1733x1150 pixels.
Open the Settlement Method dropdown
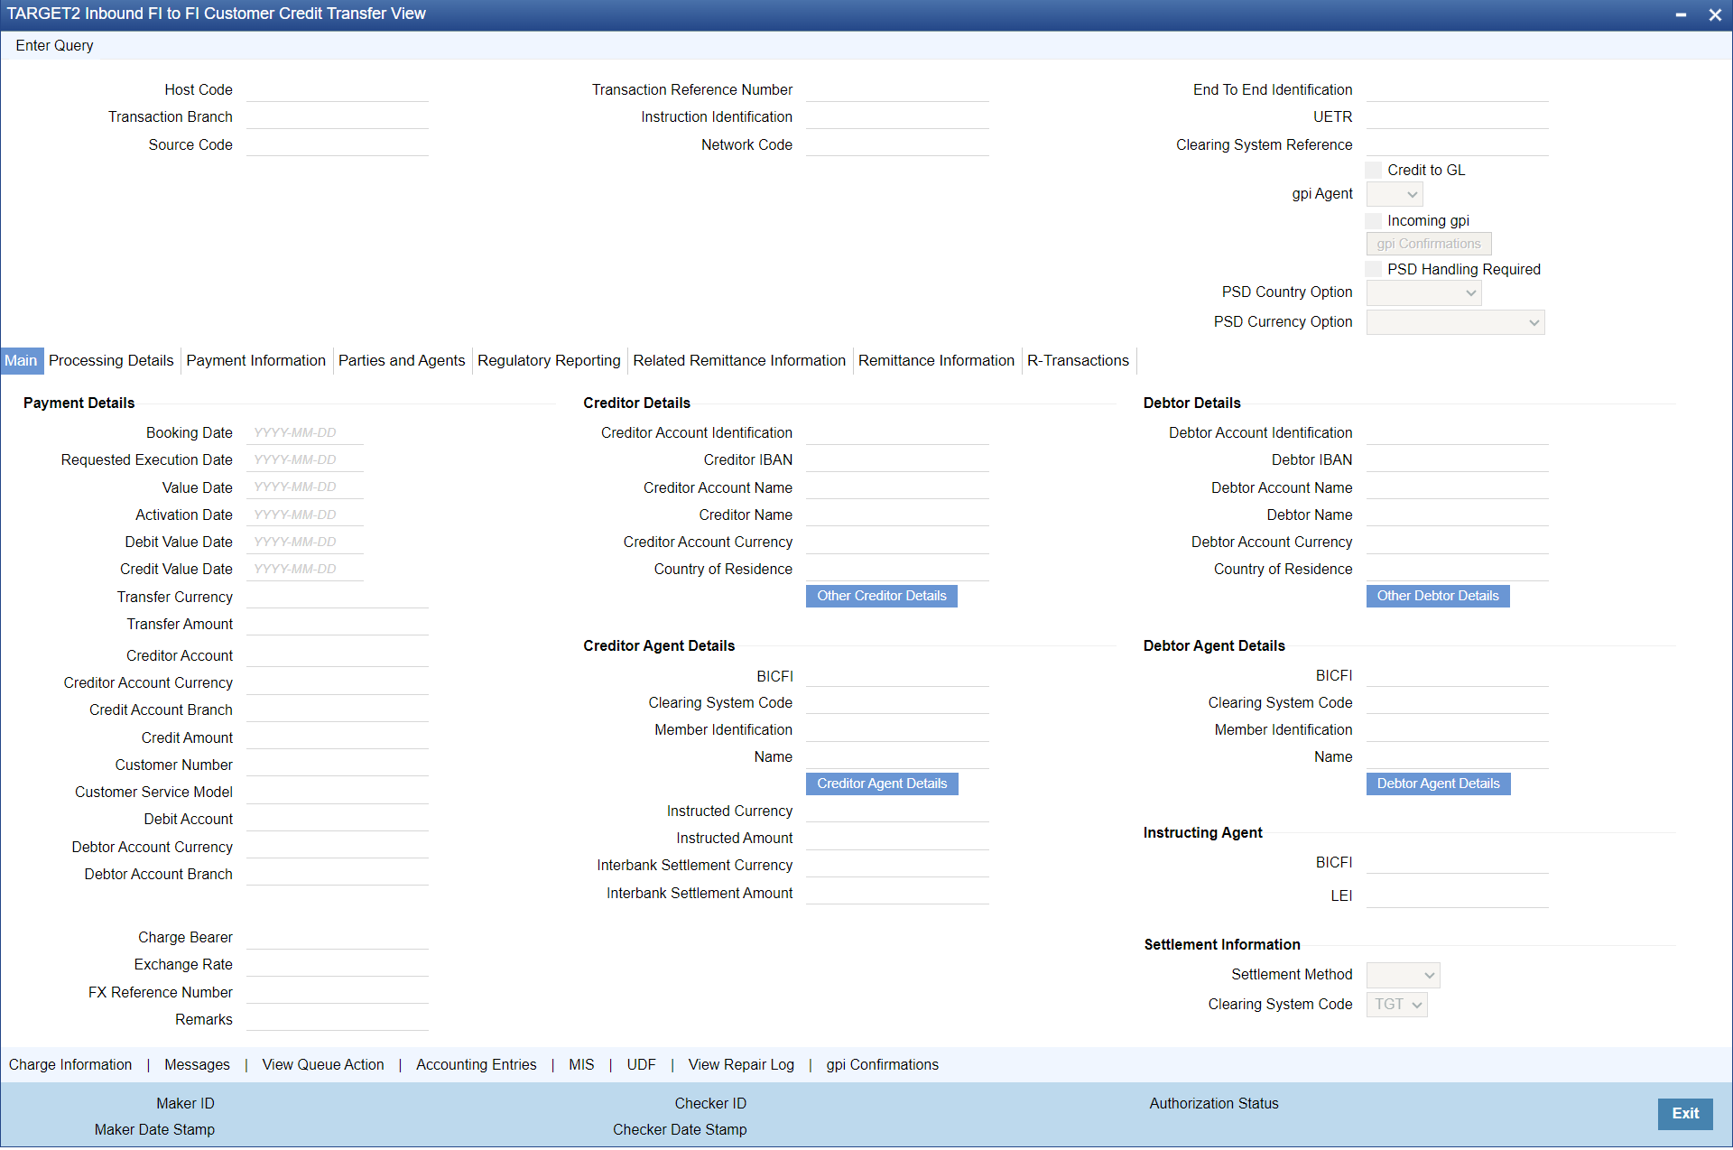click(x=1403, y=975)
